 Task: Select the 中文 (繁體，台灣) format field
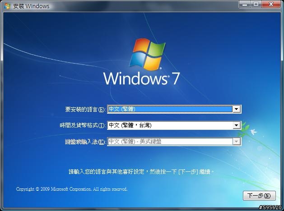coord(174,125)
